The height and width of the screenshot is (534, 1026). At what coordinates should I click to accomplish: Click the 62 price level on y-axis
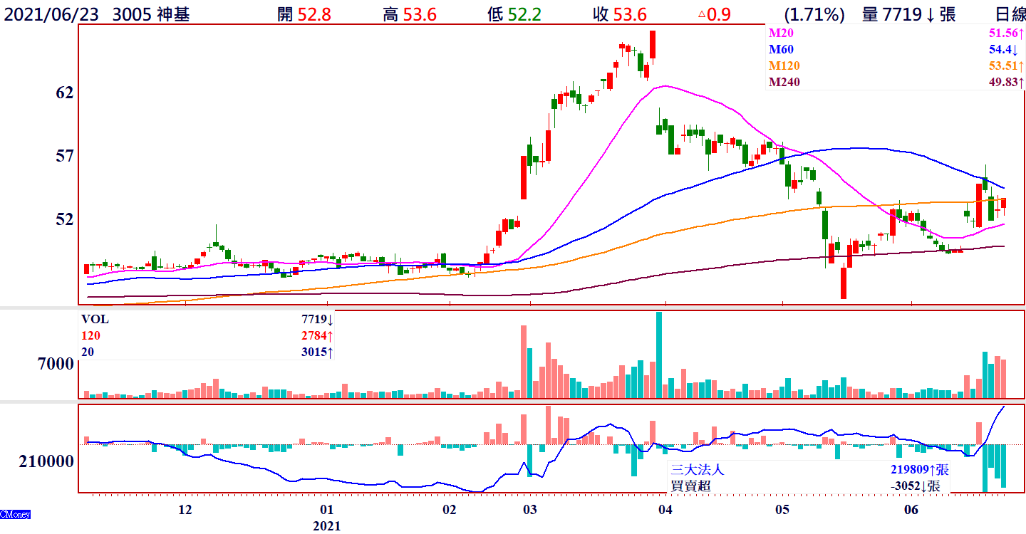coord(64,93)
